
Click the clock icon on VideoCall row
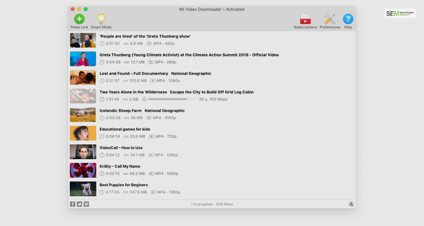pyautogui.click(x=102, y=155)
